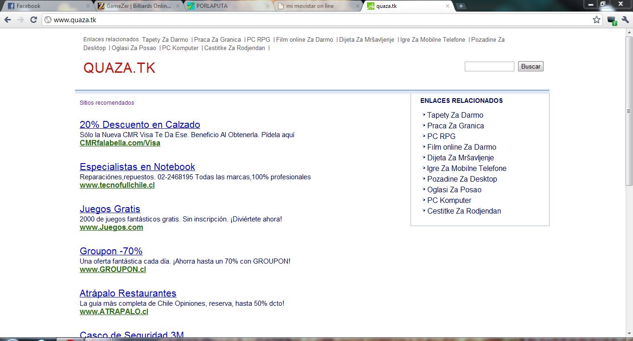Click the green extension icon beside the star
Image resolution: width=633 pixels, height=341 pixels.
coord(612,20)
